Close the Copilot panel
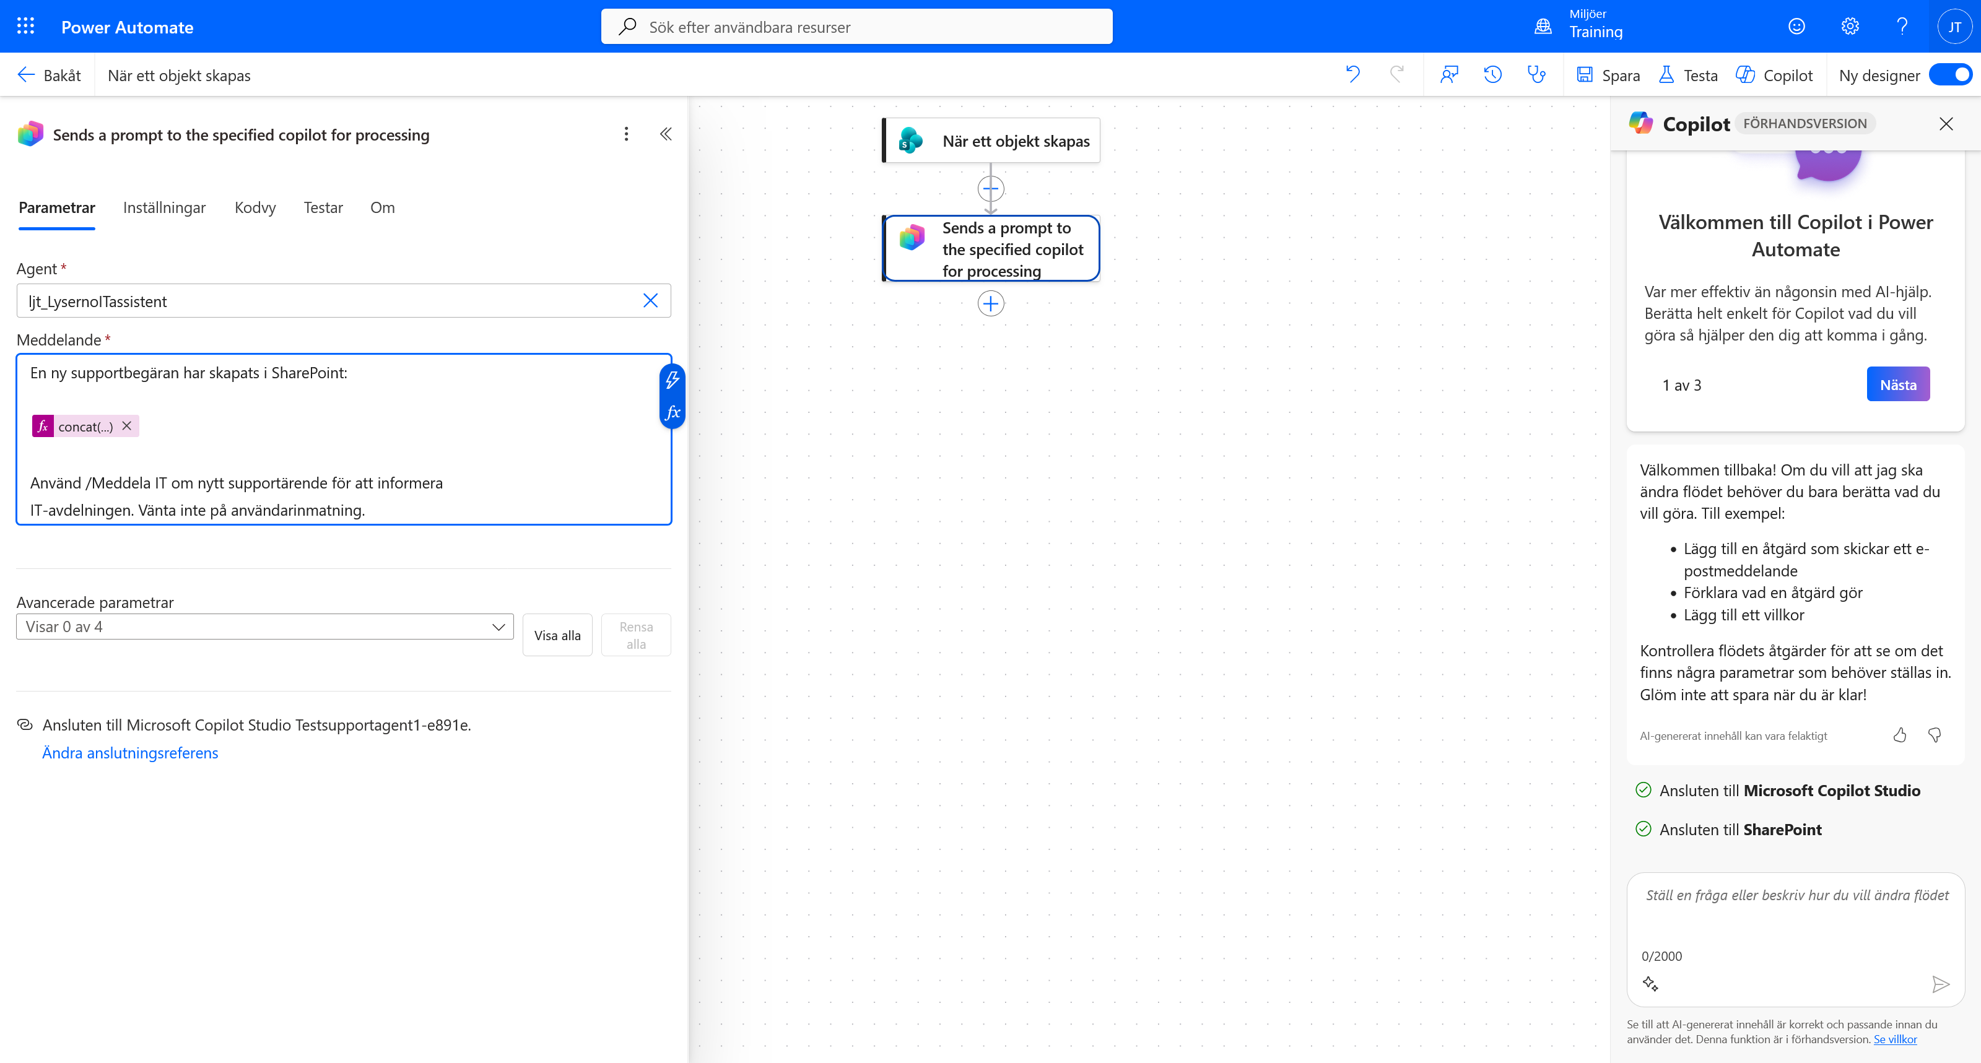1981x1063 pixels. [1946, 124]
